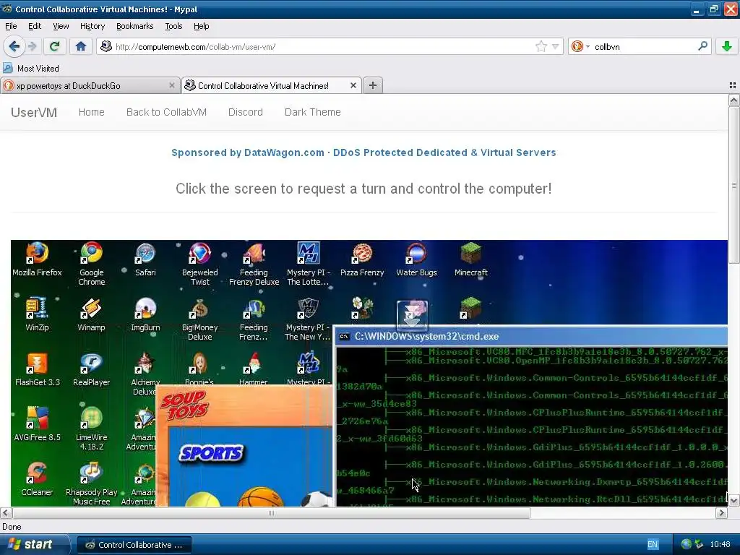Click the search magnifier icon
740x555 pixels.
(x=702, y=46)
